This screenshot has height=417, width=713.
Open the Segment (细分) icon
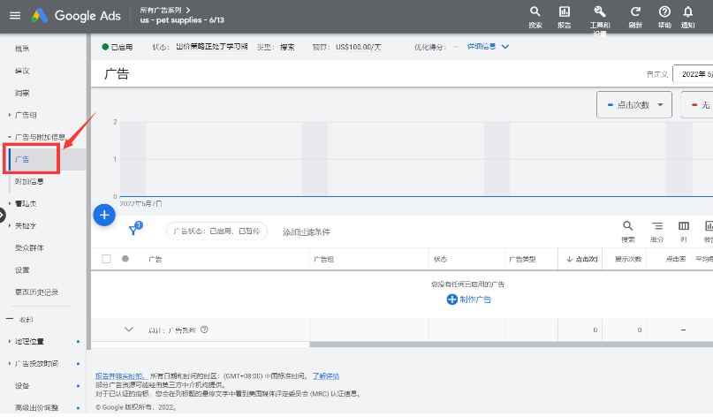(656, 227)
